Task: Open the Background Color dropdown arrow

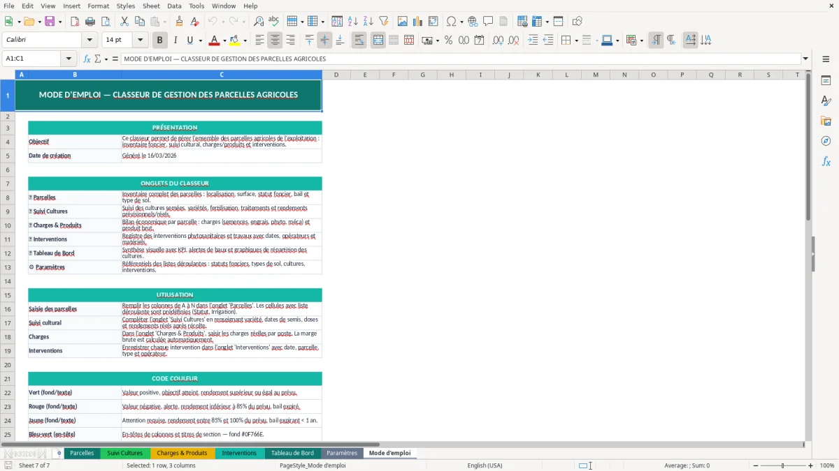Action: [245, 40]
